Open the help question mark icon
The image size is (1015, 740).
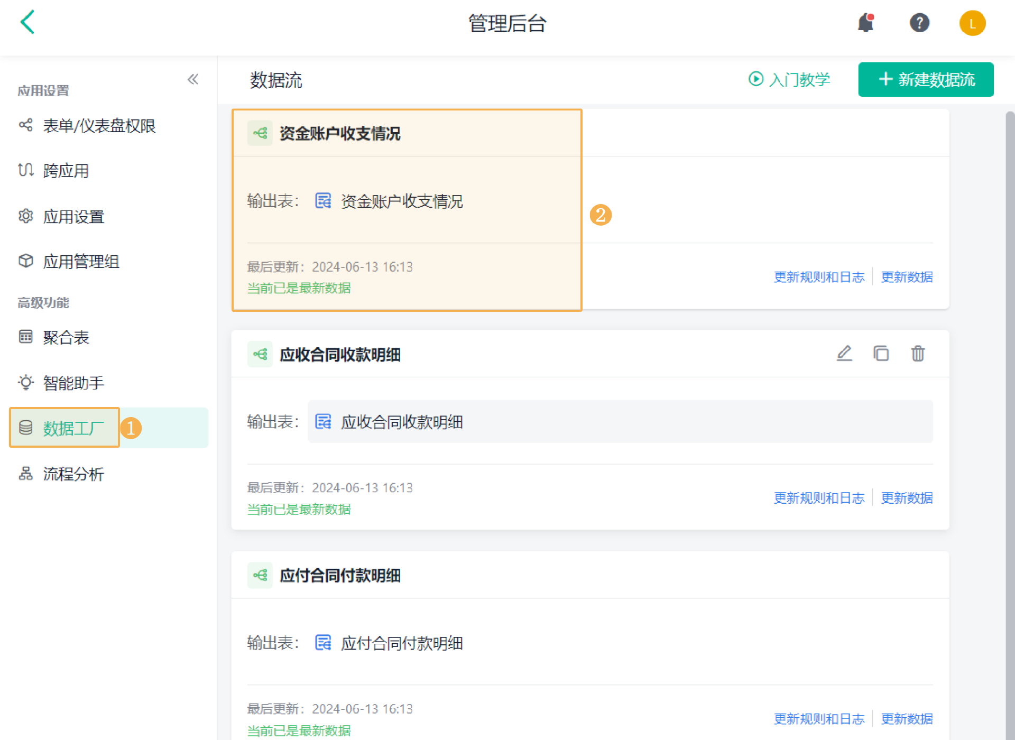coord(919,23)
